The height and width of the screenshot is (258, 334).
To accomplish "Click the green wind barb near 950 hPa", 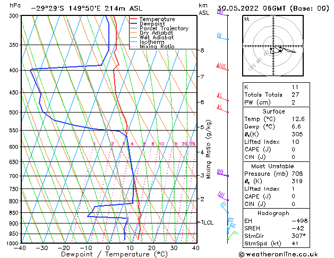I will (x=233, y=236).
